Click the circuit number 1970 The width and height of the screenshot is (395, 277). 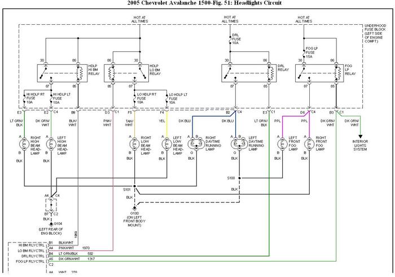[86, 248]
